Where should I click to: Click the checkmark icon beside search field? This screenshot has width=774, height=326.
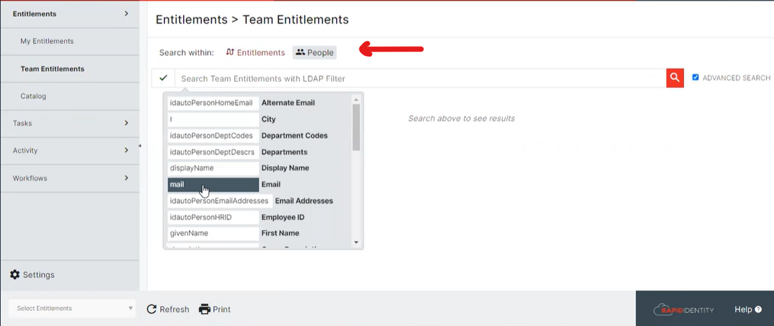point(164,78)
